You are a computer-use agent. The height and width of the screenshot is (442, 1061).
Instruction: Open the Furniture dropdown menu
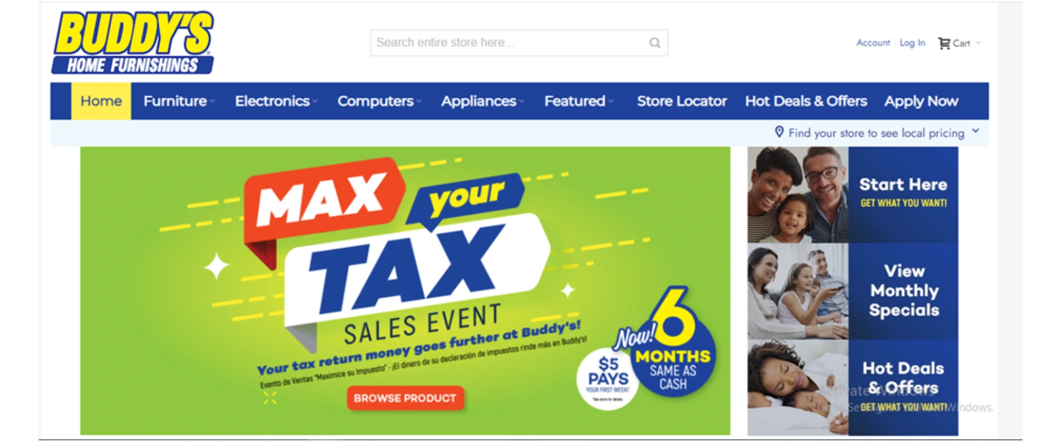(179, 101)
